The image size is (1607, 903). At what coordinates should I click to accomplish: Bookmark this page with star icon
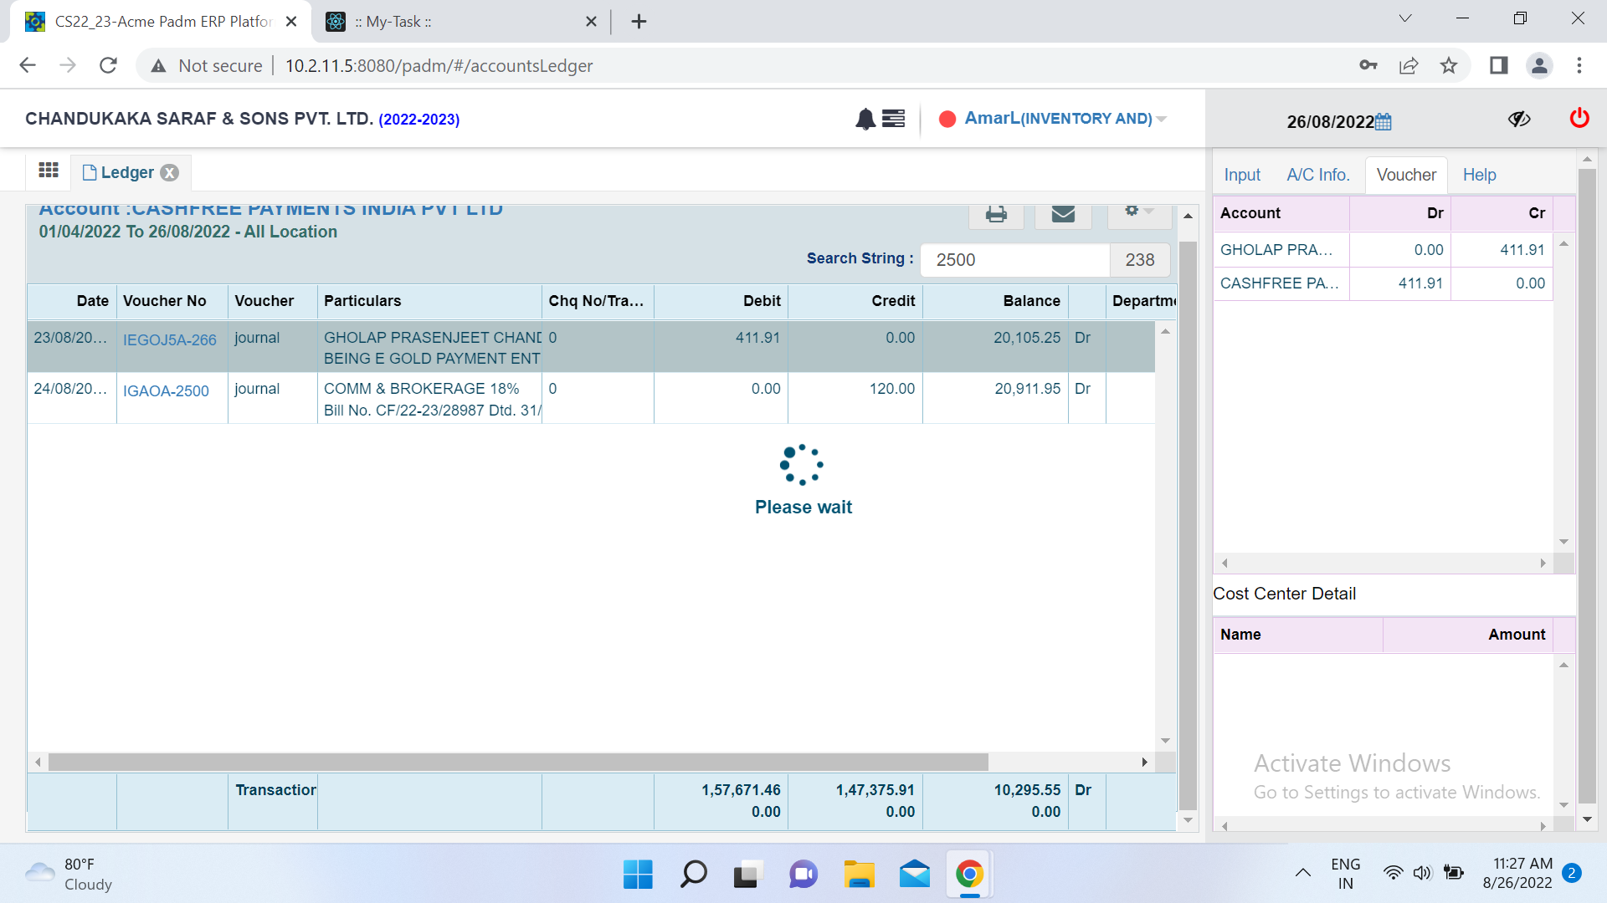coord(1449,65)
